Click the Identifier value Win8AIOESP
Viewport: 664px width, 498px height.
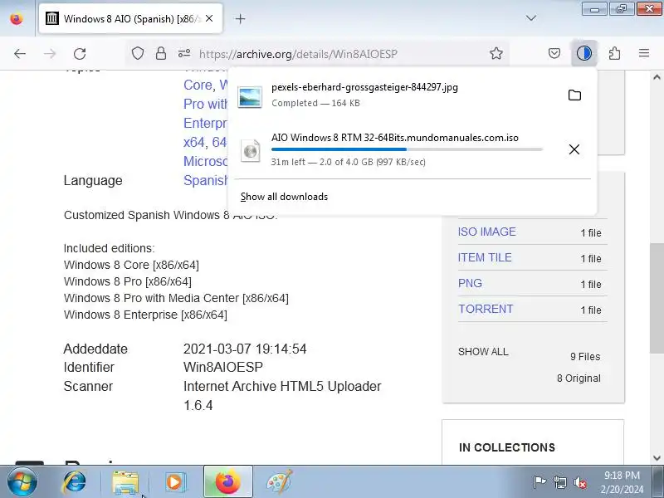223,367
